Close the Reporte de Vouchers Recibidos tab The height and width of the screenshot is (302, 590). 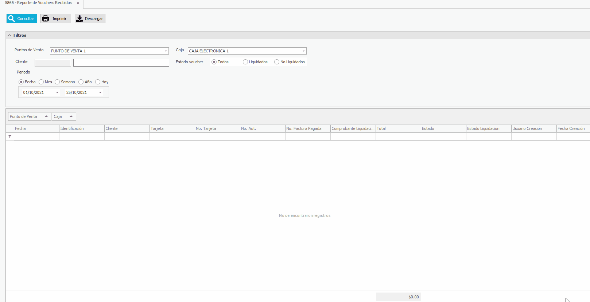pyautogui.click(x=78, y=3)
